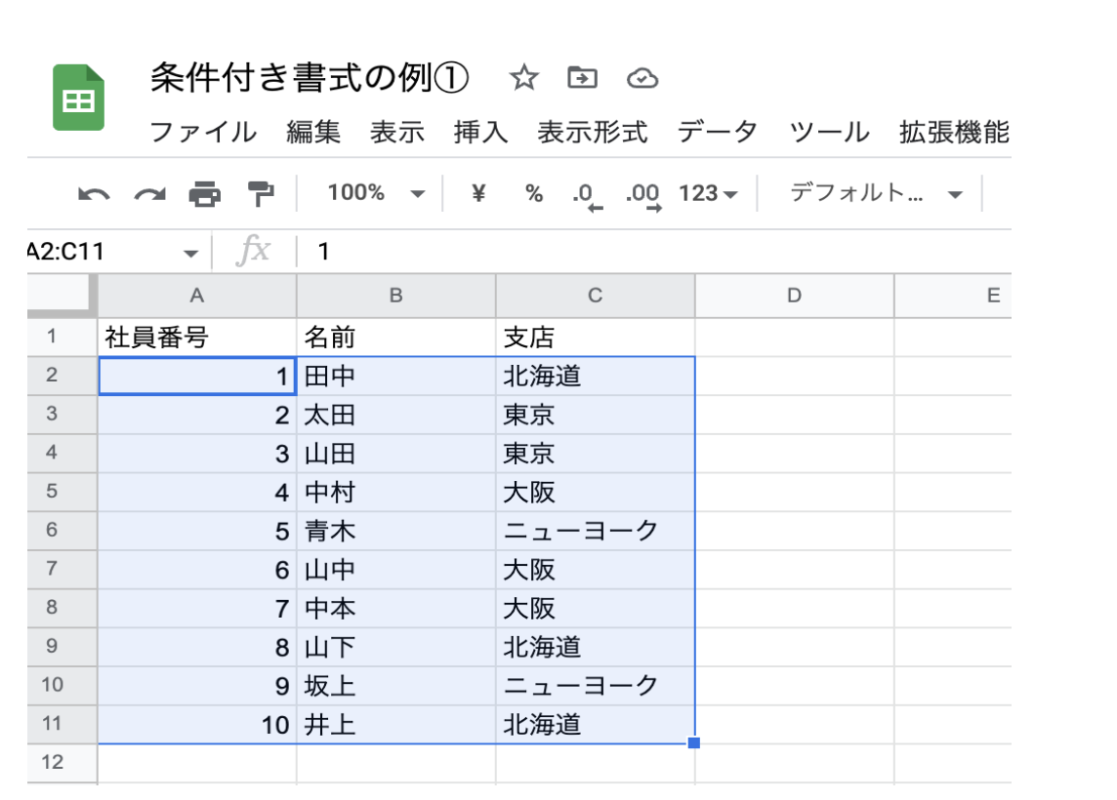Open the 表示形式 menu
Screen dimensions: 1117x800
pyautogui.click(x=592, y=132)
